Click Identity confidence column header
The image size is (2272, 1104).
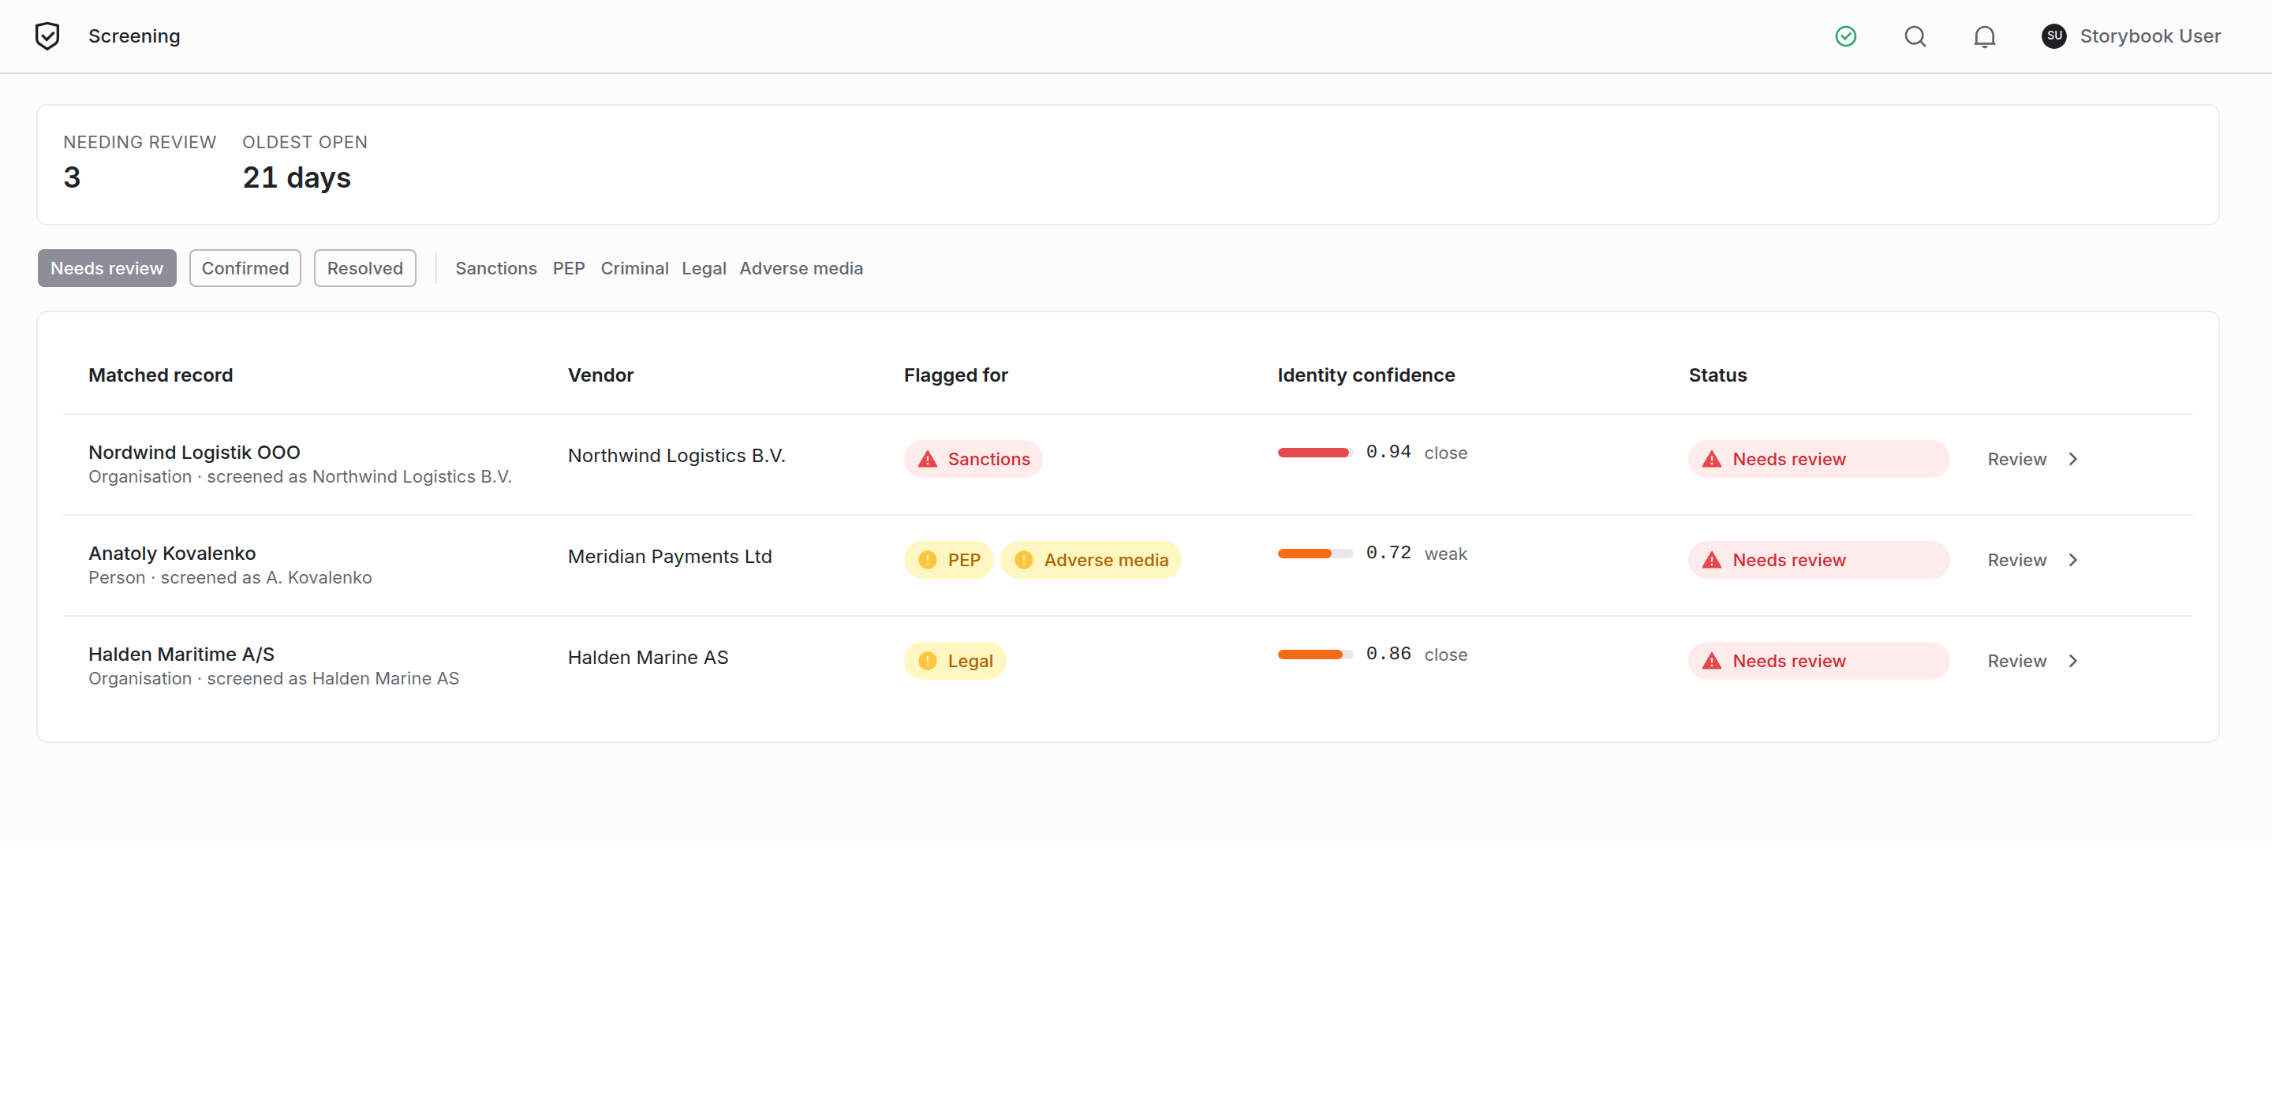click(x=1366, y=375)
